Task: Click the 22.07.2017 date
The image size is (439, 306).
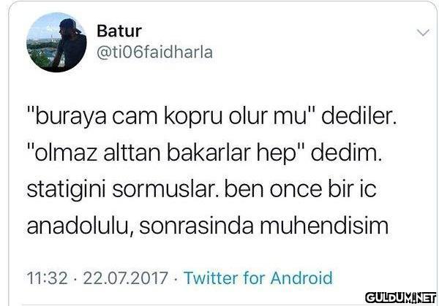Action: [125, 278]
